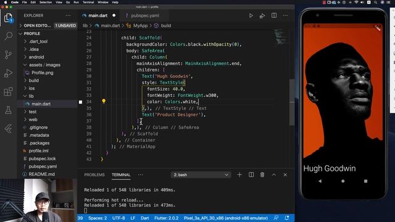Collapse the lib folder
The image size is (395, 222).
click(31, 96)
